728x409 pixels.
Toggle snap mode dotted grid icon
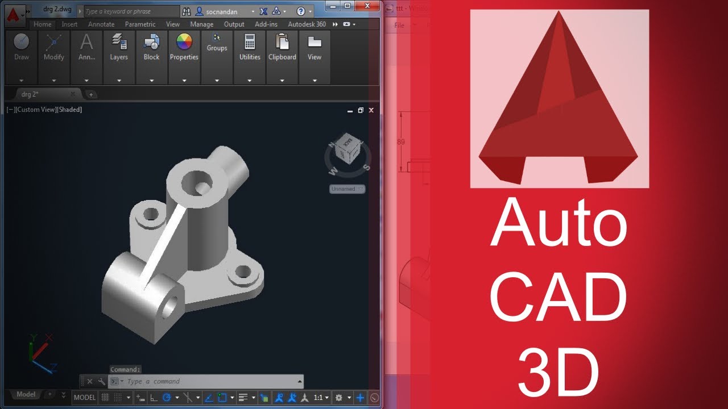[x=118, y=398]
